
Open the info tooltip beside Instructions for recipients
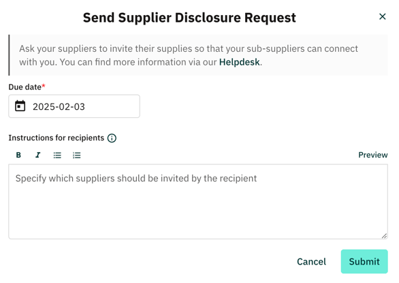[112, 138]
